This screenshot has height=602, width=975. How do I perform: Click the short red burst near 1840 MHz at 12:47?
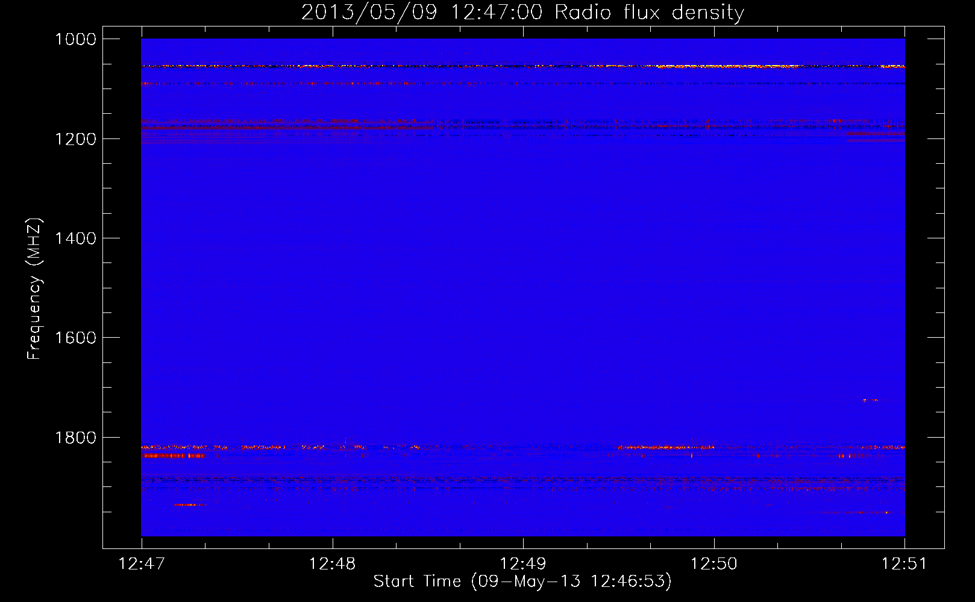174,456
